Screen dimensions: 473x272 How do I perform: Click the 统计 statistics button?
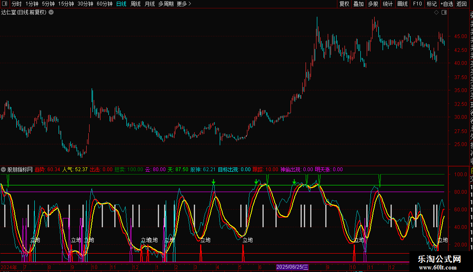click(x=388, y=4)
